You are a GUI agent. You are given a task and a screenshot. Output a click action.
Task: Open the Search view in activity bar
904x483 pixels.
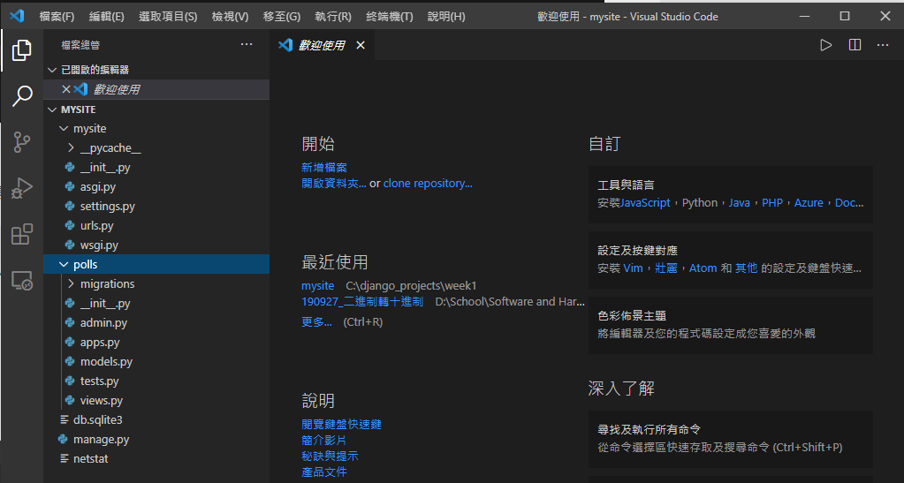pos(22,96)
